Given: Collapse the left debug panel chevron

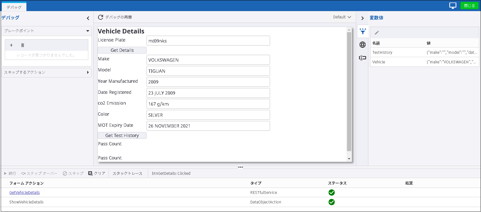Looking at the screenshot, I should pyautogui.click(x=88, y=18).
